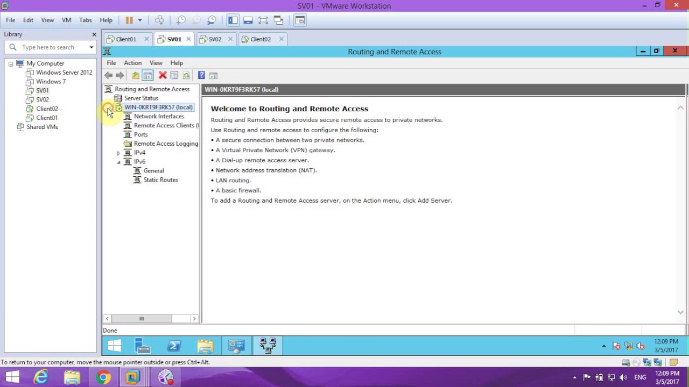Open File Explorer in the guest taskbar
689x387 pixels.
(205, 346)
